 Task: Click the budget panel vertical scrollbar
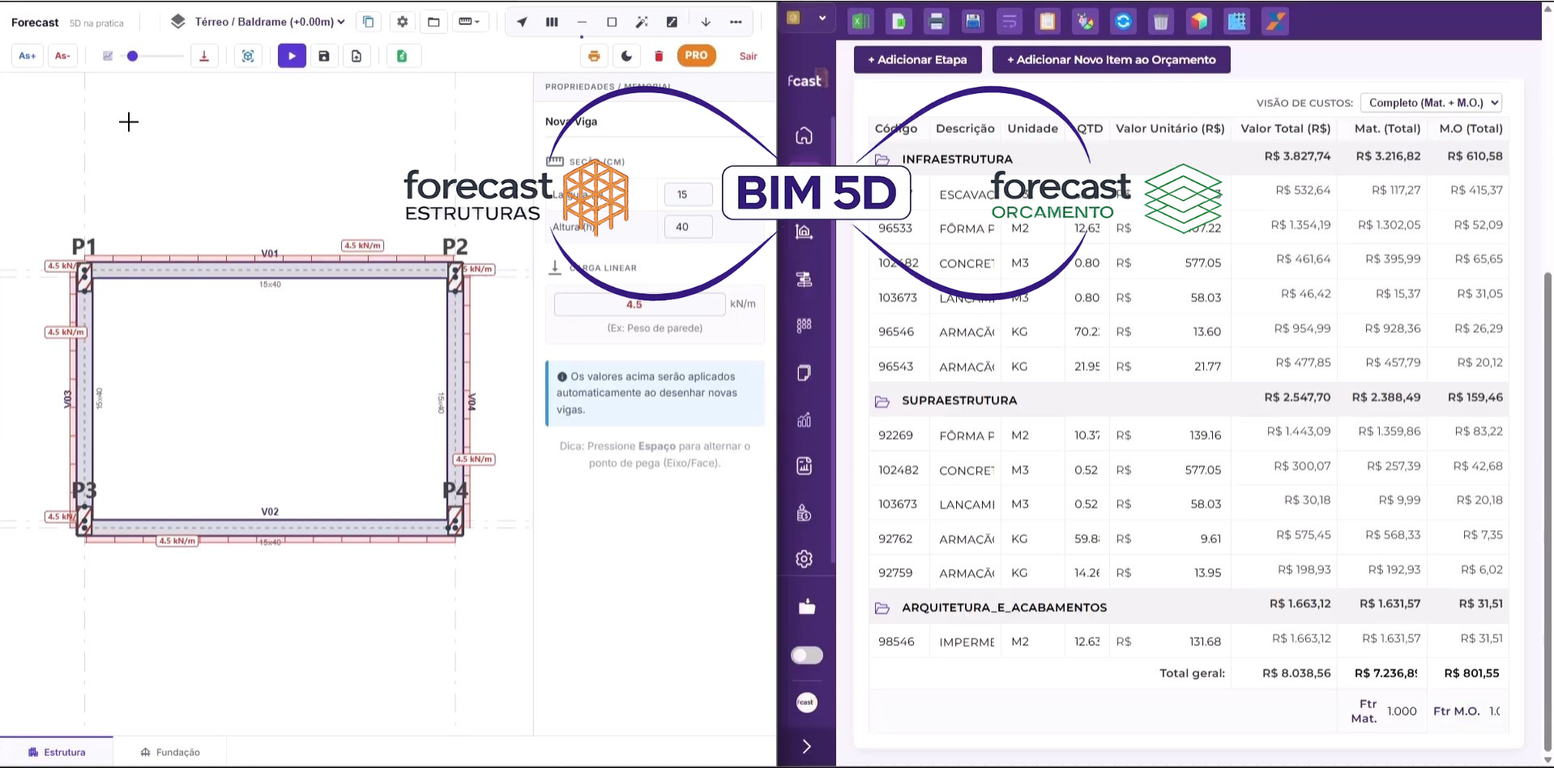coord(1548,510)
